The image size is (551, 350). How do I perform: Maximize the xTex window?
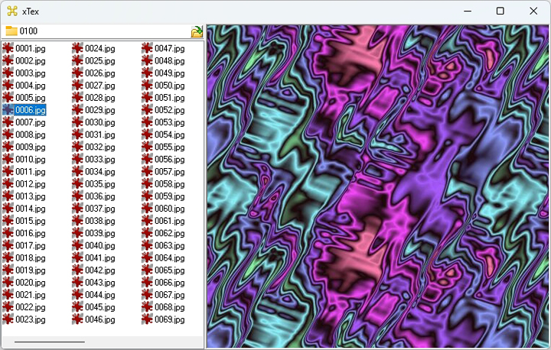tap(500, 11)
